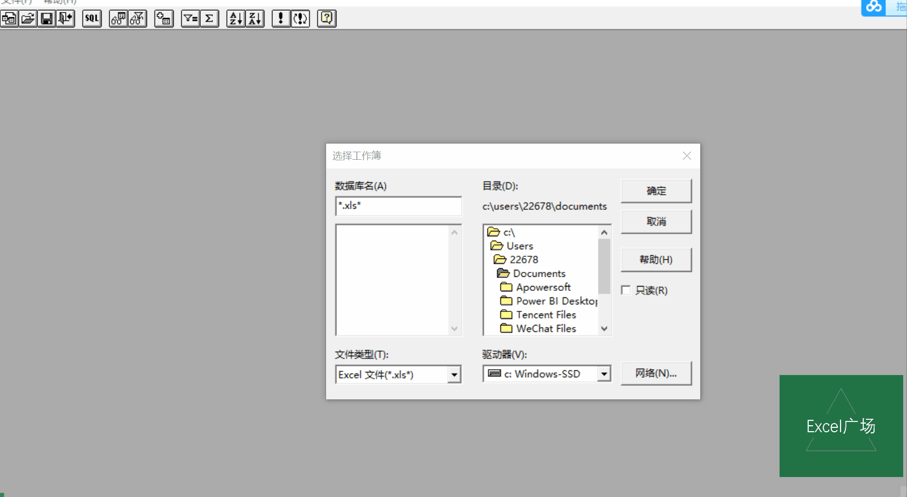Image resolution: width=907 pixels, height=497 pixels.
Task: Open the 文件类型 Excel 文件 dropdown
Action: pyautogui.click(x=455, y=375)
